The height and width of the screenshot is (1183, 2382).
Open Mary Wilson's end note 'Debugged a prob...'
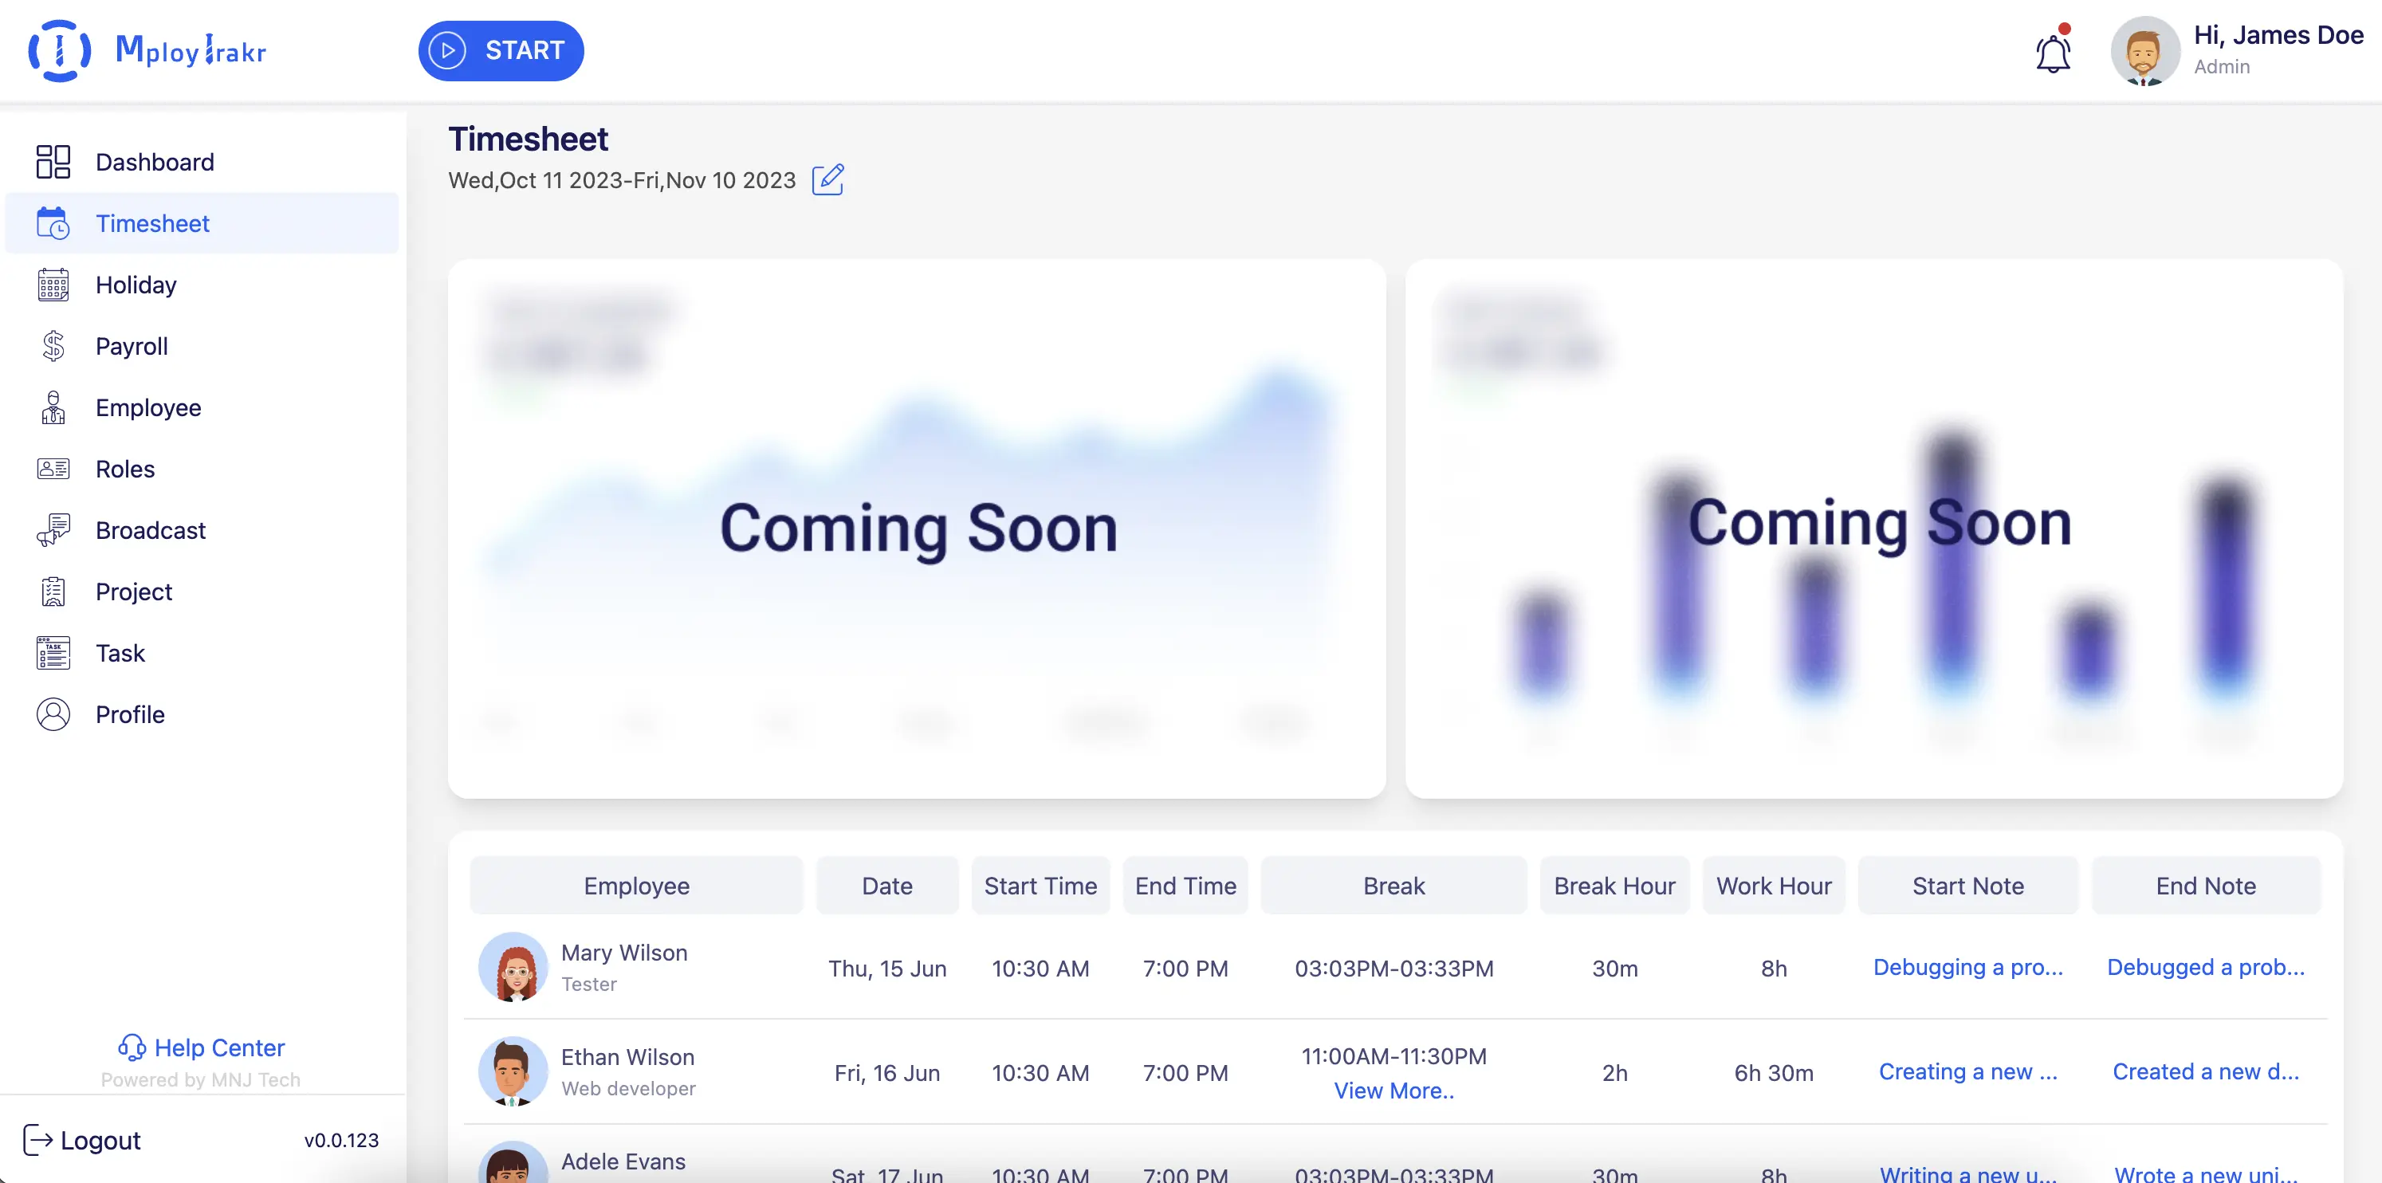[2205, 966]
